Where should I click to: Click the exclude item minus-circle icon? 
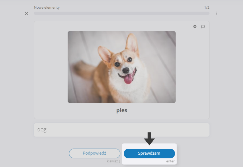coord(195,27)
